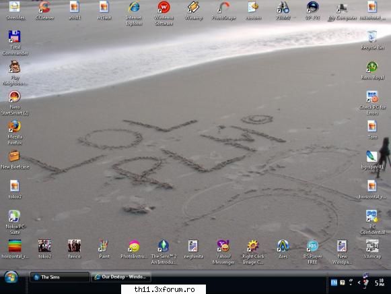Launch Winamp from the desktop
391x294 pixels.
tap(194, 11)
